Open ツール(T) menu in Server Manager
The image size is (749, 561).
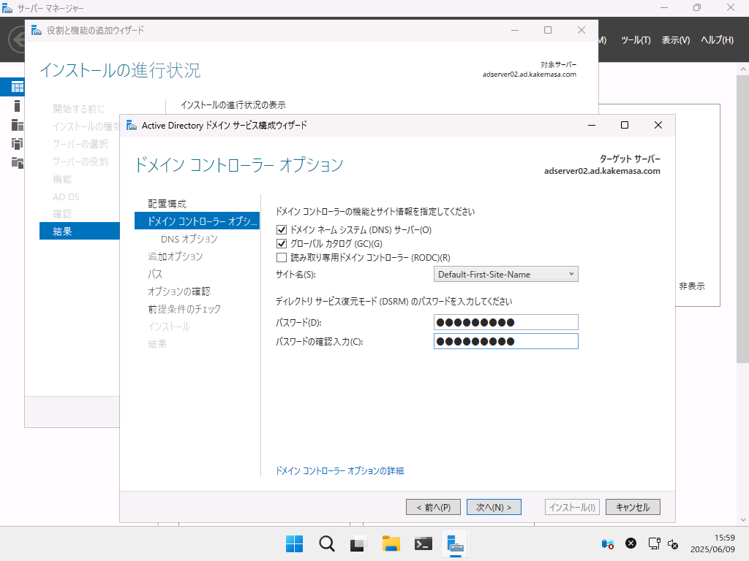636,40
